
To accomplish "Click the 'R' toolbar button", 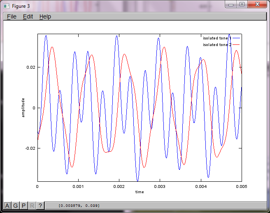I will coord(32,206).
